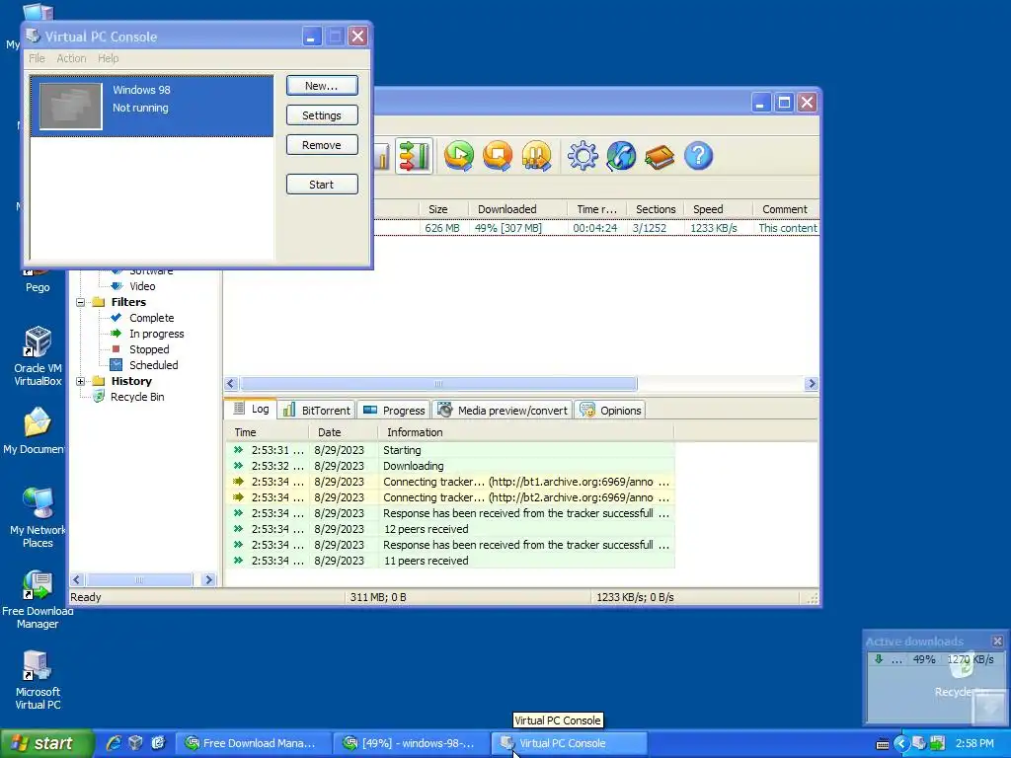
Task: Switch to the Progress tab
Action: 394,410
